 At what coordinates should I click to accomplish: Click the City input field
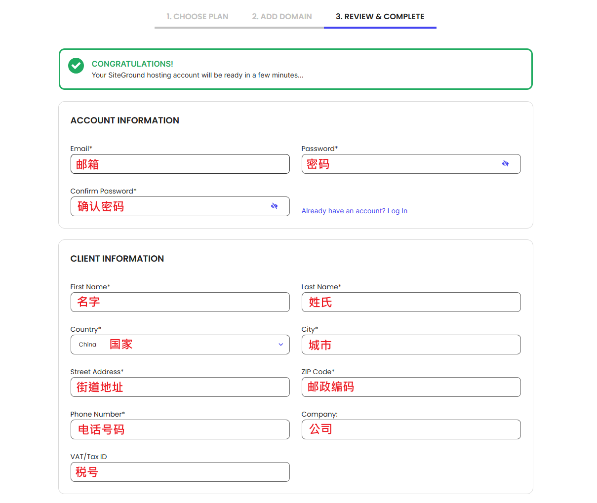(411, 345)
